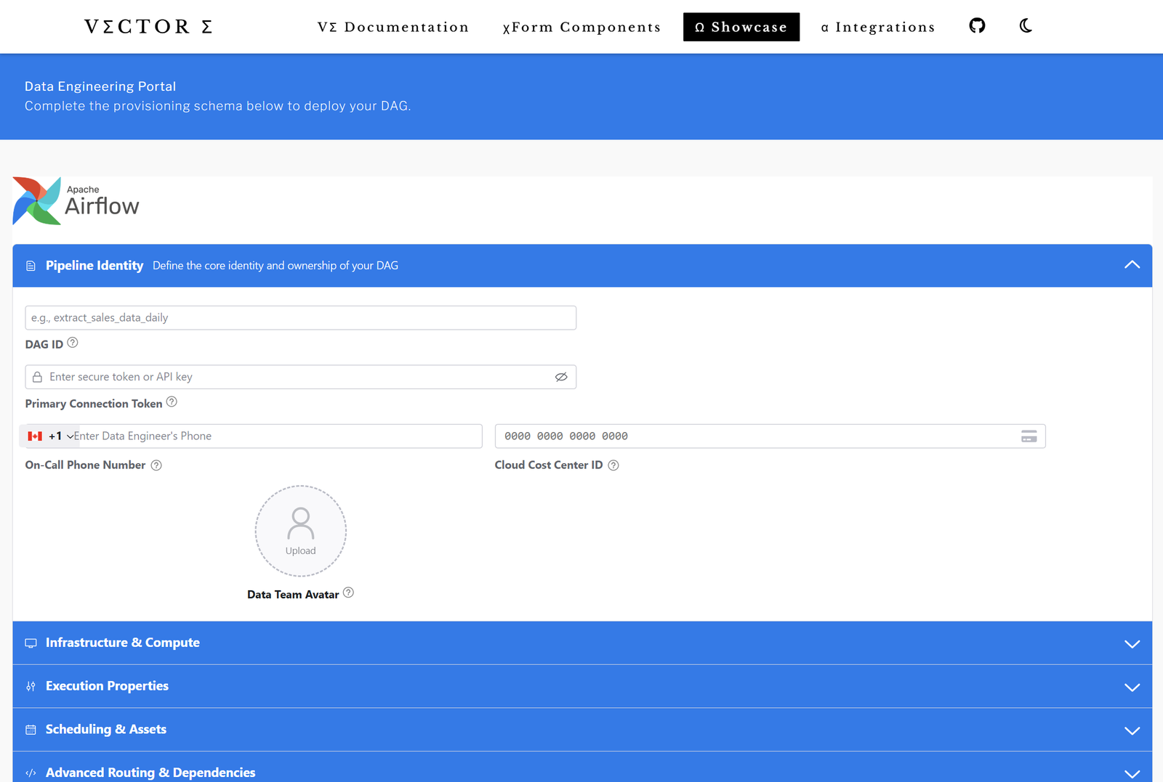Open the VΣ Documentation menu item
Viewport: 1163px width, 782px height.
(x=393, y=27)
